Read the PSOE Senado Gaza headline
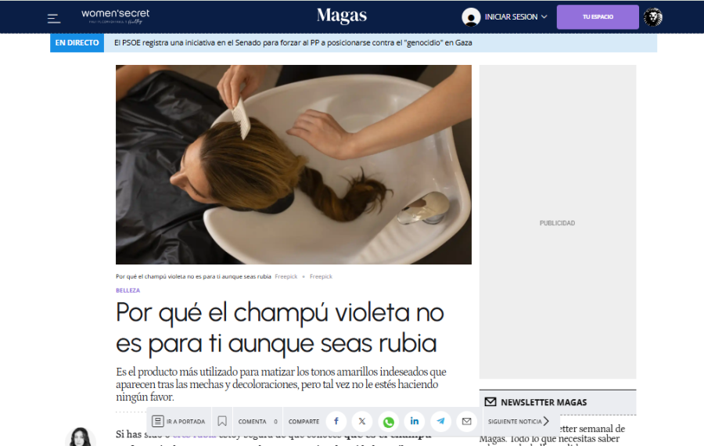This screenshot has width=704, height=446. 293,43
